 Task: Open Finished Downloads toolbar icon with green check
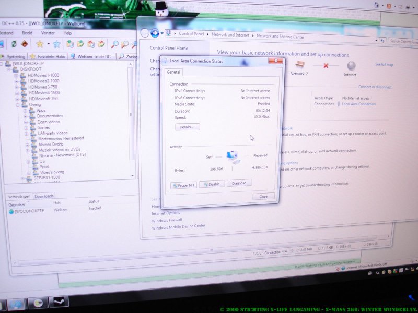pyautogui.click(x=80, y=44)
